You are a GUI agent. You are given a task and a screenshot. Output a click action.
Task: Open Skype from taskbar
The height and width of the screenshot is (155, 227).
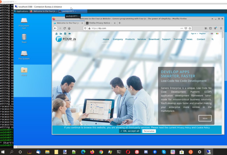pyautogui.click(x=164, y=152)
